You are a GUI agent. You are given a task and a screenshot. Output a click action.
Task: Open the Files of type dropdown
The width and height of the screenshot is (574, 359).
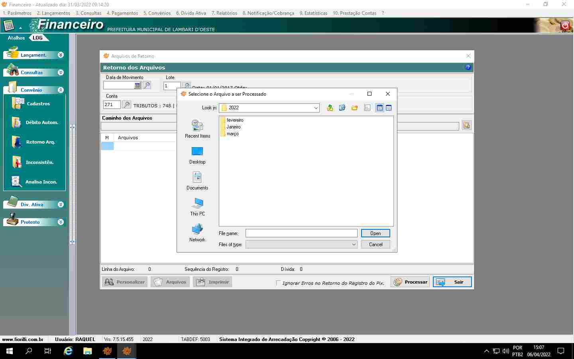pos(354,245)
